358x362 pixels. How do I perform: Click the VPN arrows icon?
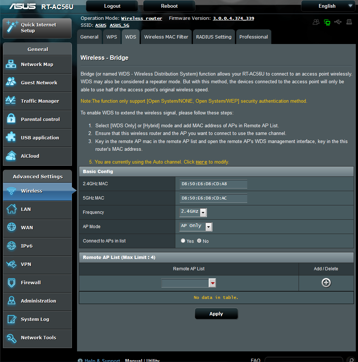11,264
